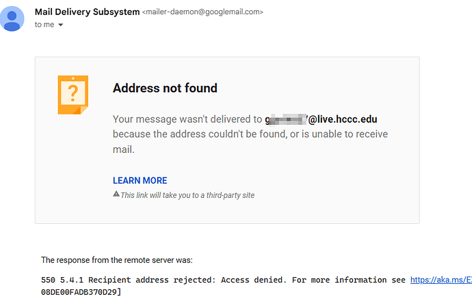
Task: Click the Mail Delivery Subsystem sender name
Action: click(x=87, y=12)
